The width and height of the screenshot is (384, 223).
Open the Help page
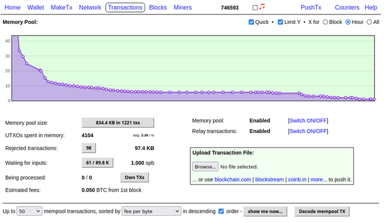pos(371,8)
